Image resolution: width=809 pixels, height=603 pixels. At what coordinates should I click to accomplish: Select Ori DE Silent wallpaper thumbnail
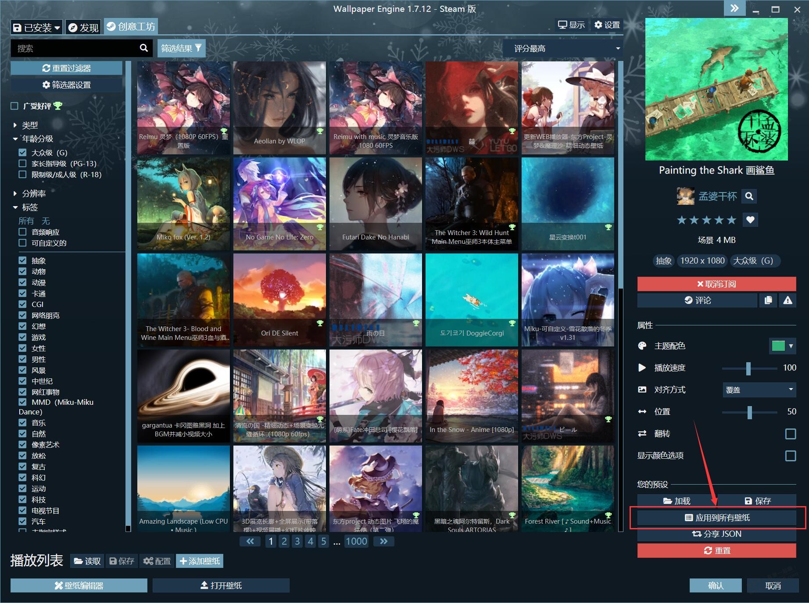coord(279,300)
